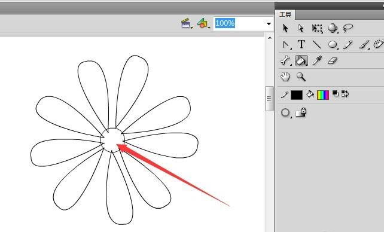Image resolution: width=384 pixels, height=232 pixels.
Task: Select the Paint Bucket tool
Action: 301,60
